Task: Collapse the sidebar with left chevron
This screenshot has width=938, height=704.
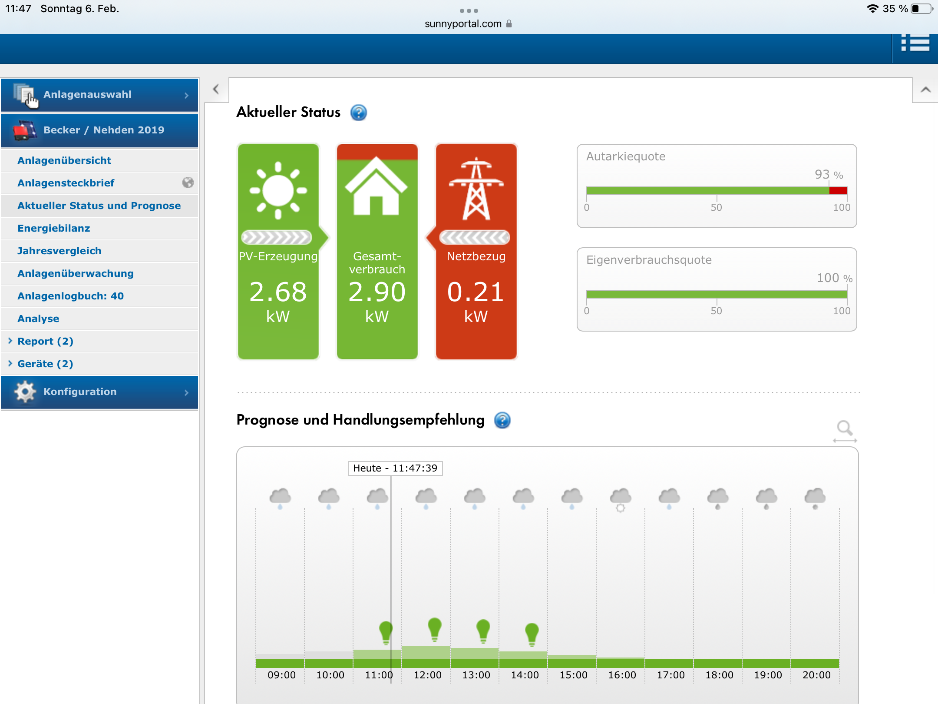Action: coord(216,90)
